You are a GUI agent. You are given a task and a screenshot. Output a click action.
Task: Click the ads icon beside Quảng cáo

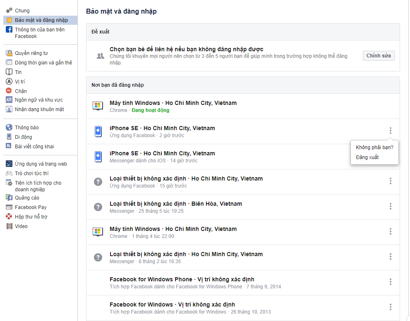9,197
